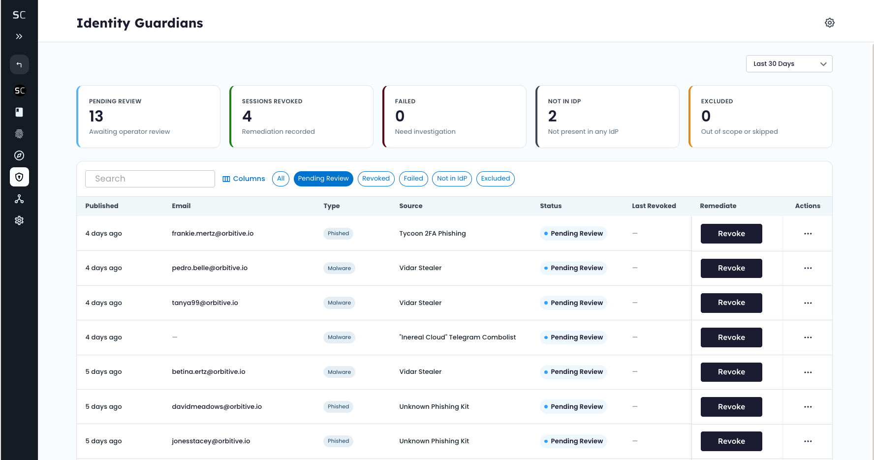Screen dimensions: 874x460
Task: Open the compass icon in sidebar
Action: [x=19, y=155]
